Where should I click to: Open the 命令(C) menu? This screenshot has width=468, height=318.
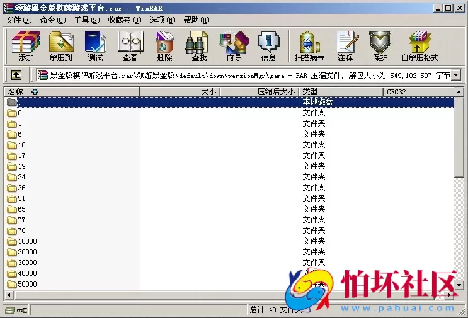(x=53, y=20)
